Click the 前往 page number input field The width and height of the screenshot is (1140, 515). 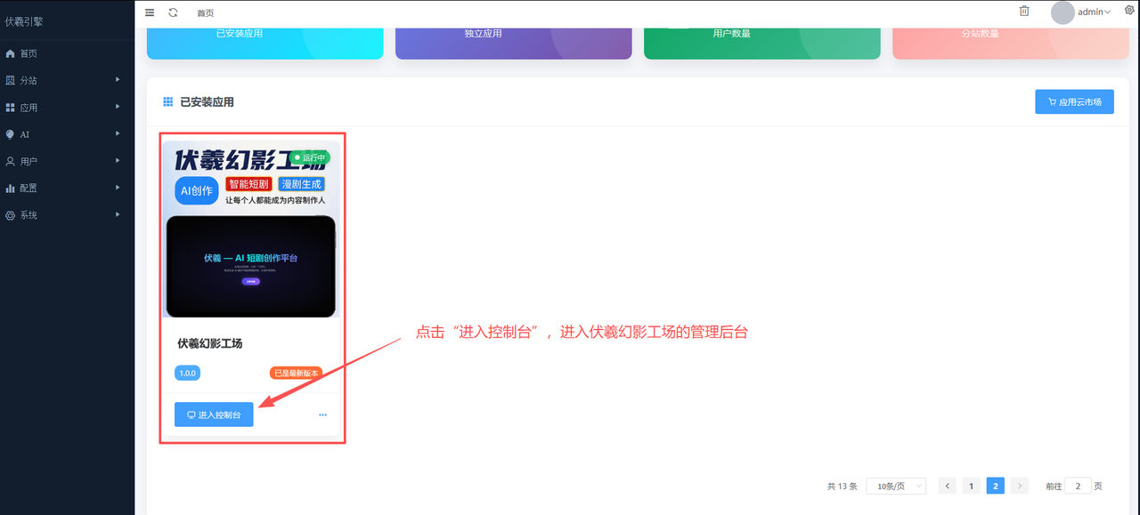coord(1078,486)
